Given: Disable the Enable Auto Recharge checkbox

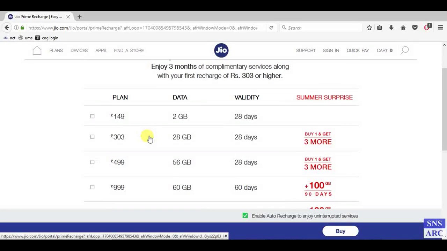Looking at the screenshot, I should point(245,216).
